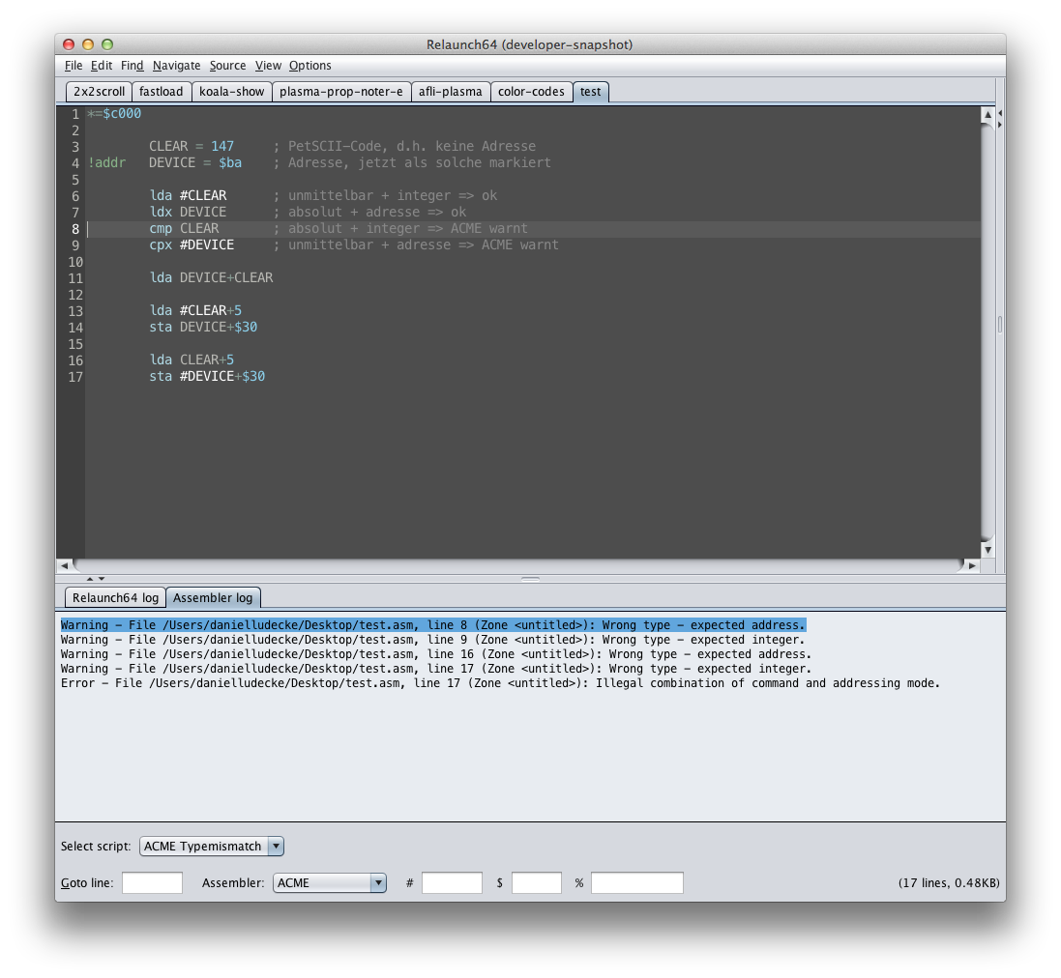Click the hex ($) value input field
Viewport: 1061px width, 978px height.
(x=536, y=883)
